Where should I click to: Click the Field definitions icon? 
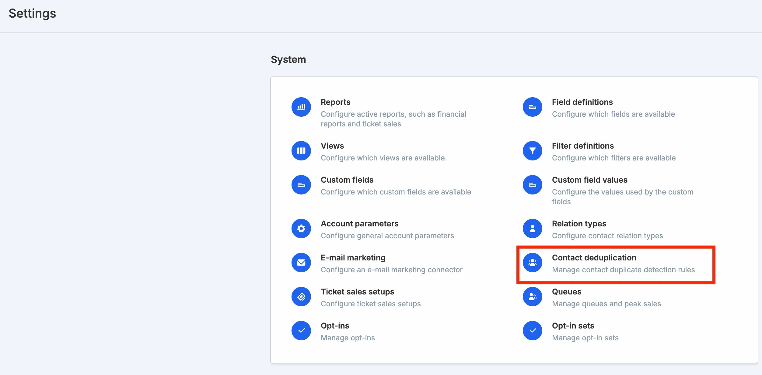click(x=532, y=107)
